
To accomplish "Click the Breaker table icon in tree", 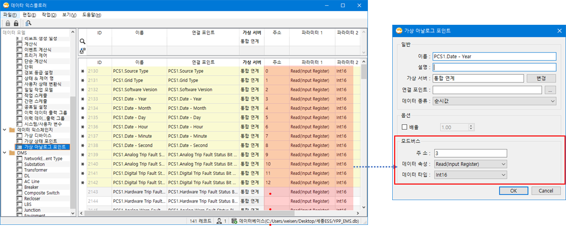I will [x=19, y=187].
